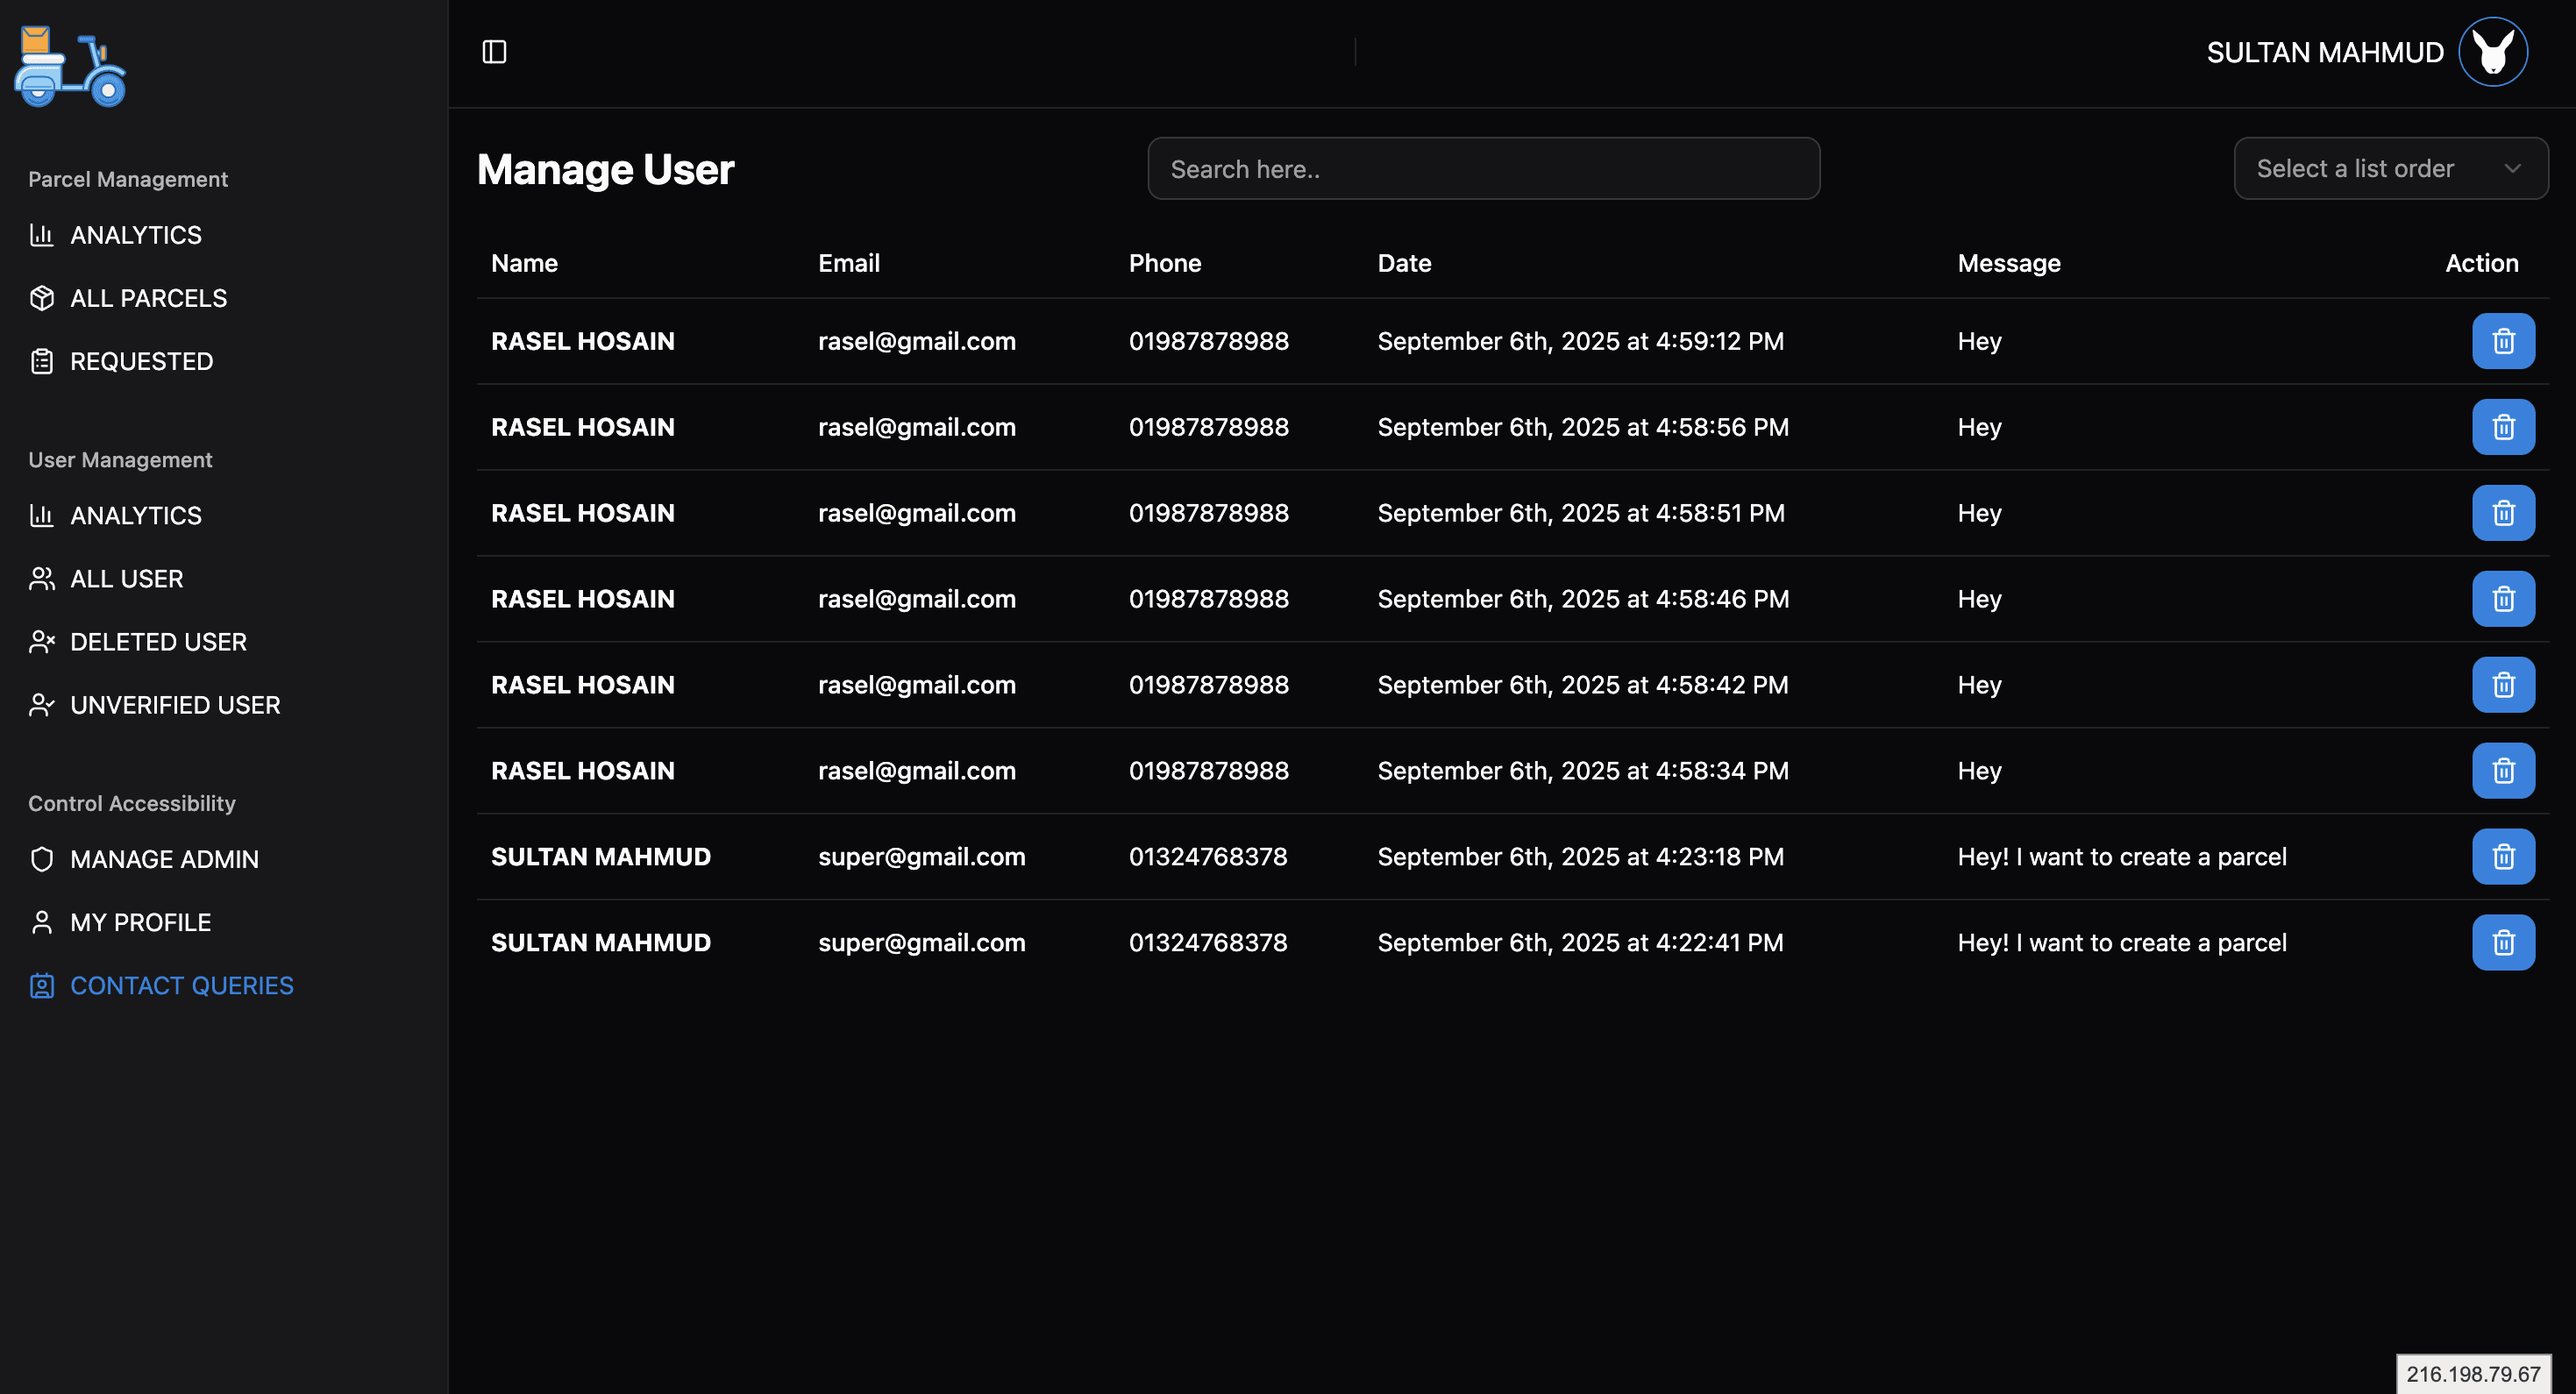Delete the 4:59:12 PM Rasel message
Screen dimensions: 2576x1394
click(2502, 341)
